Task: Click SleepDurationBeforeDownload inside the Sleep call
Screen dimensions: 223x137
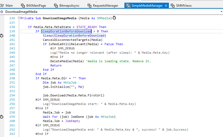Action: [79, 36]
